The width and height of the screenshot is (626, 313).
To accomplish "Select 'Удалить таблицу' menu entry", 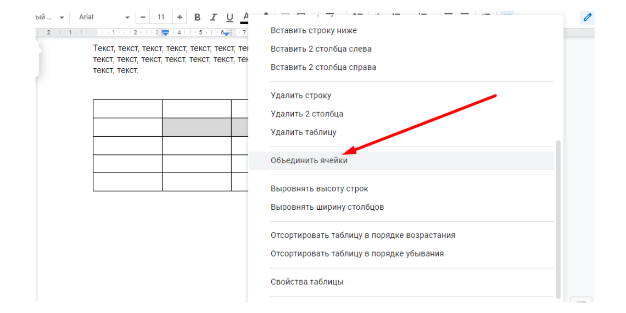I will point(304,133).
